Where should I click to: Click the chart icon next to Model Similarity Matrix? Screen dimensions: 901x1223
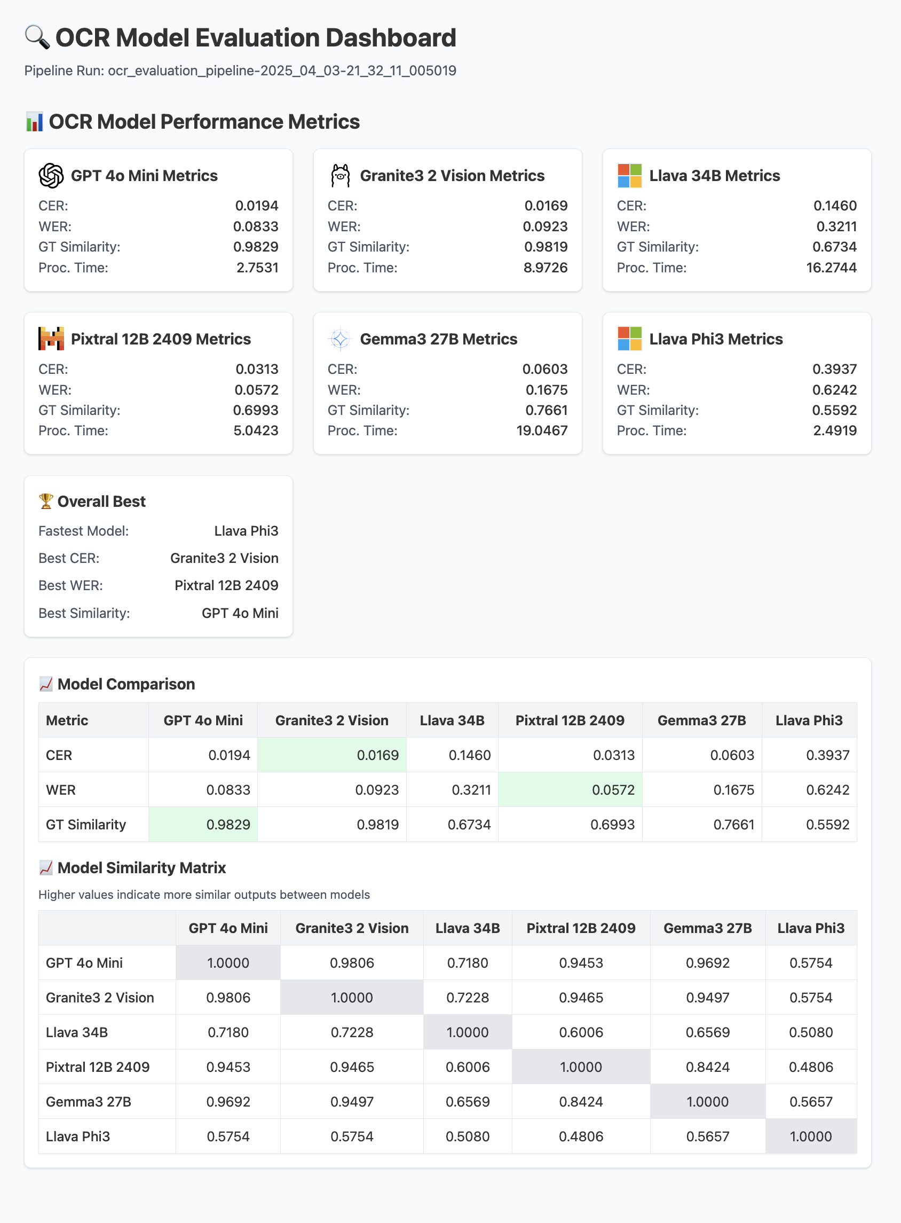pos(46,867)
